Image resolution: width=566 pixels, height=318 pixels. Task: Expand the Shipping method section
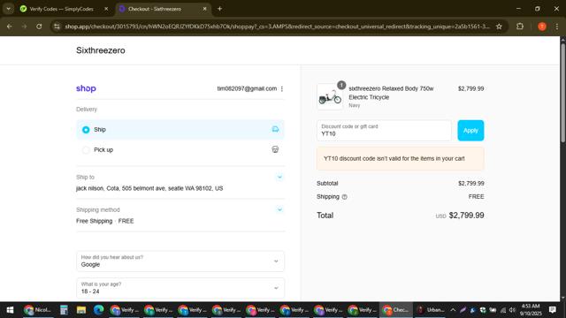tap(279, 209)
